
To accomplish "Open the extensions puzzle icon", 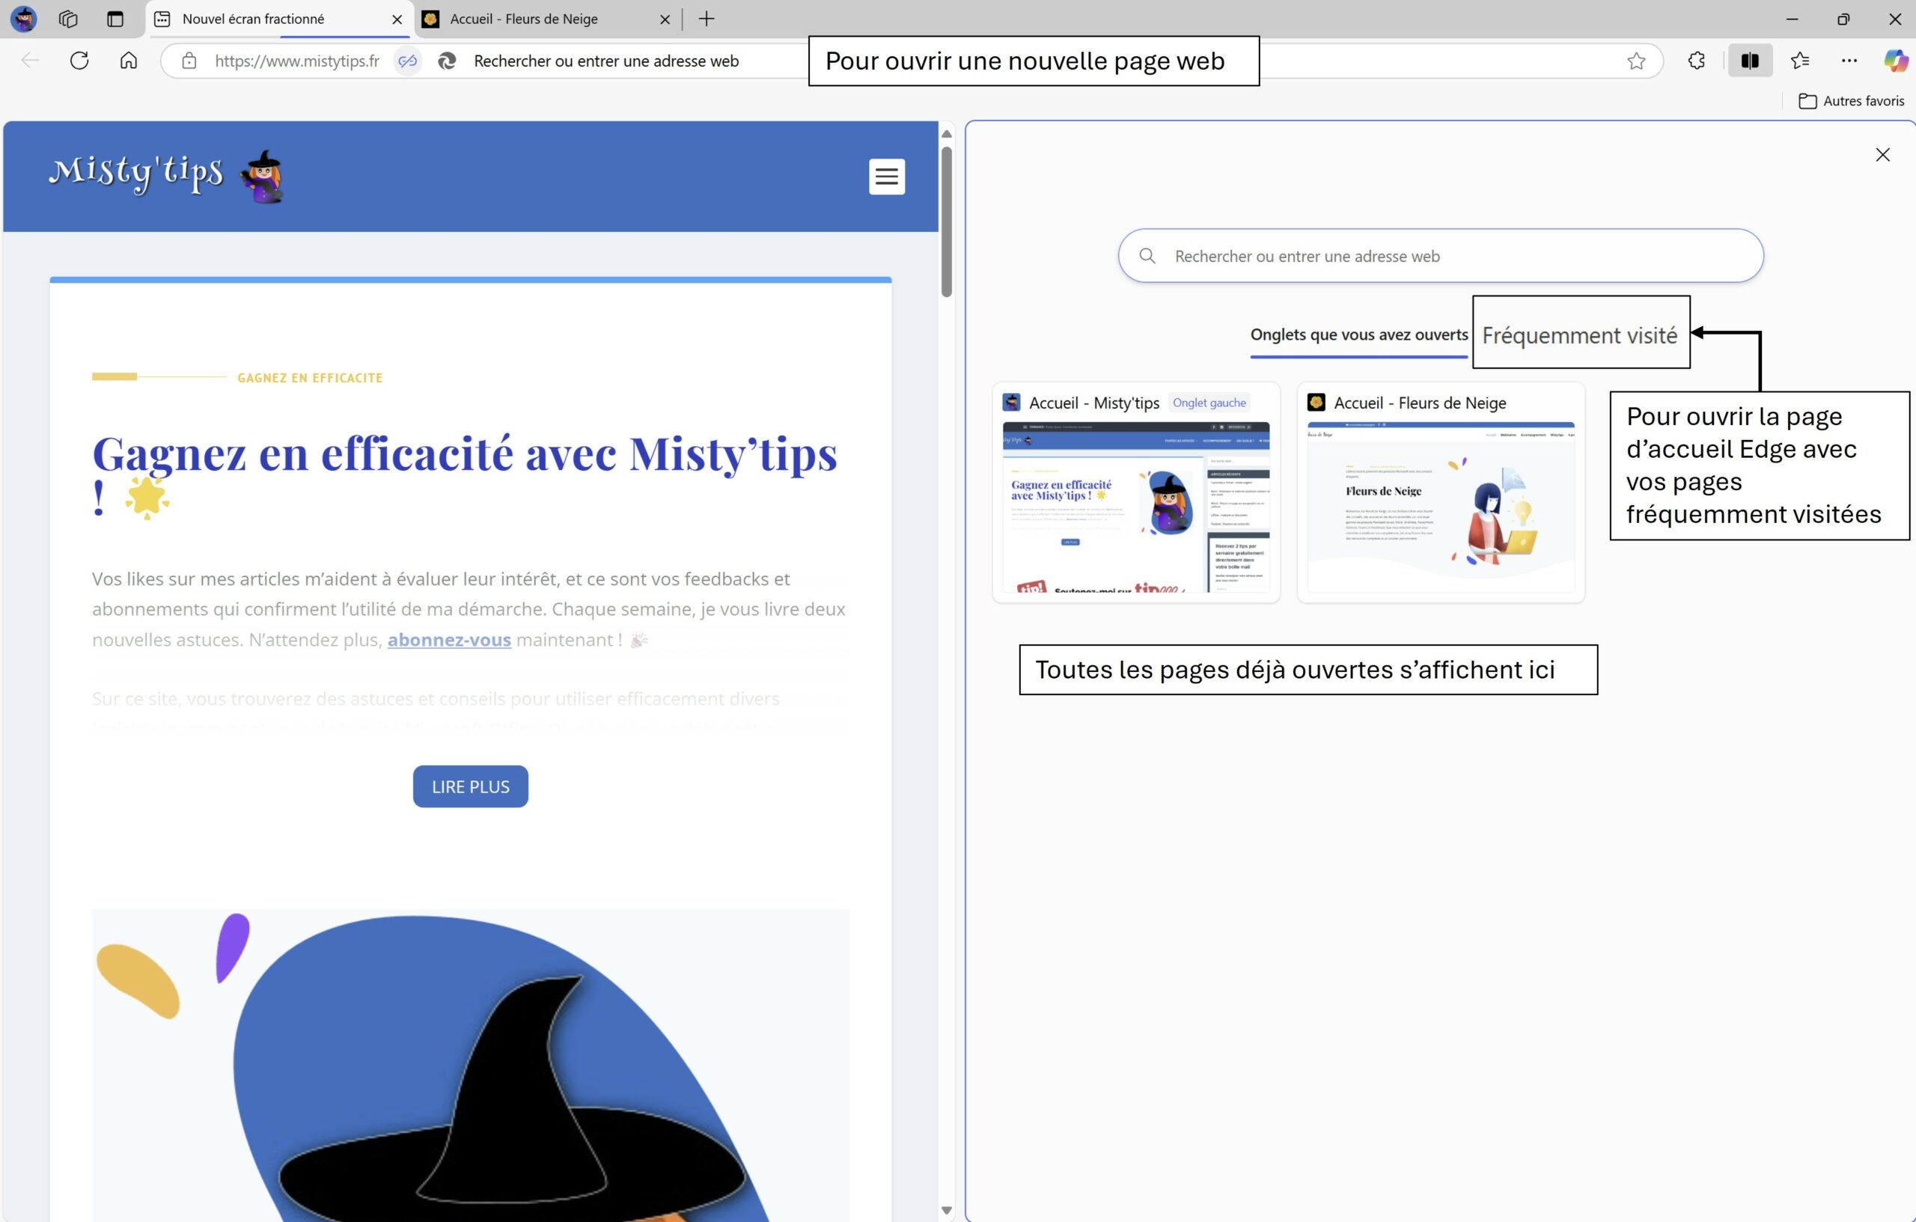I will coord(1697,61).
